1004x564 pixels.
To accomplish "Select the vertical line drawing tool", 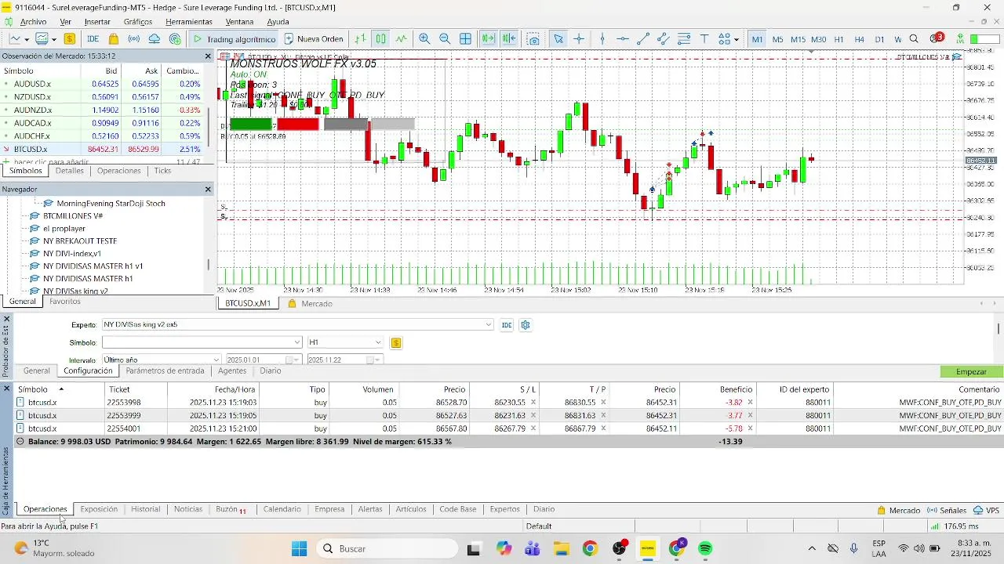I will tap(602, 38).
